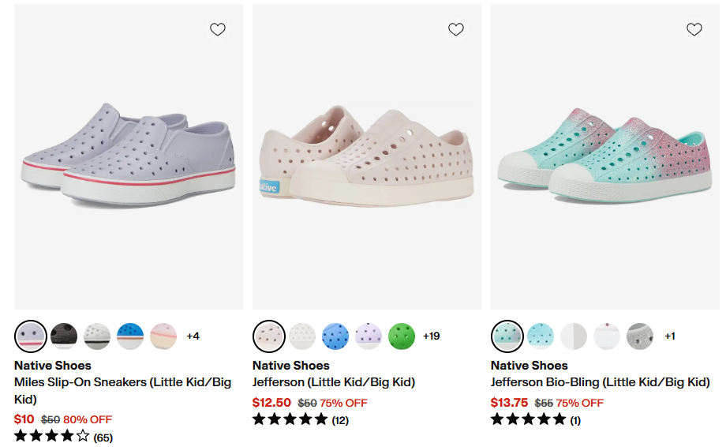Select the lavender swatch for Jefferson
Viewport: 726px width, 447px height.
point(369,336)
